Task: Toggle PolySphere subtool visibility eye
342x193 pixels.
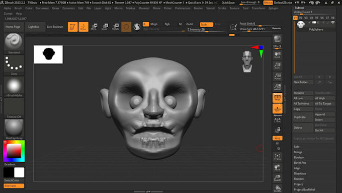Action: (x=333, y=23)
